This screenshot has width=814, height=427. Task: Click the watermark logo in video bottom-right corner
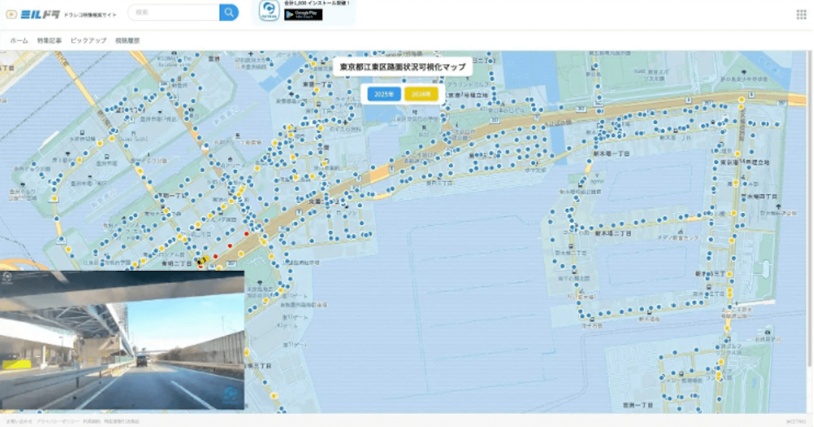[x=231, y=394]
